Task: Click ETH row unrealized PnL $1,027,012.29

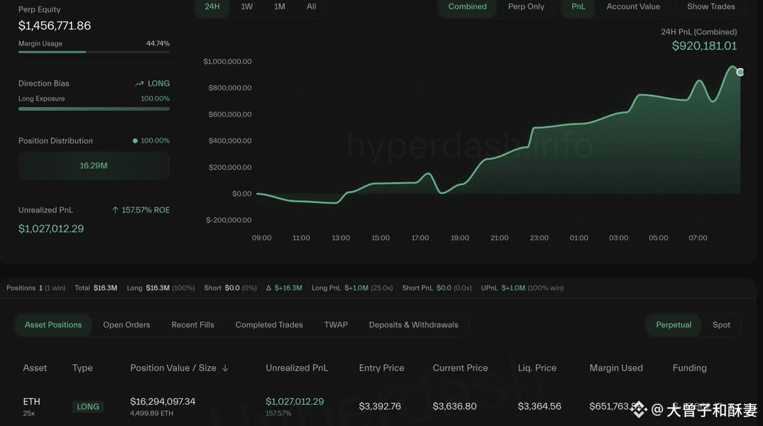Action: (x=295, y=402)
